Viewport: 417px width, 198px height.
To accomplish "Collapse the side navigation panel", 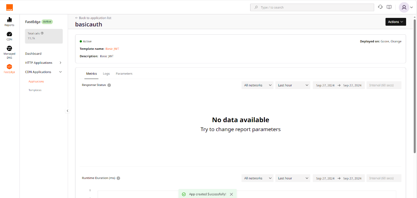I will click(67, 111).
